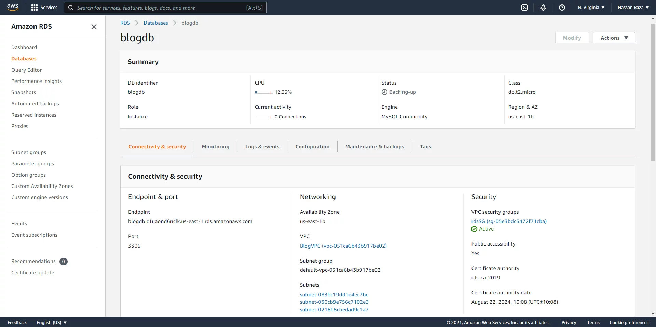Open Custom Availability Zones
The image size is (656, 327).
42,186
